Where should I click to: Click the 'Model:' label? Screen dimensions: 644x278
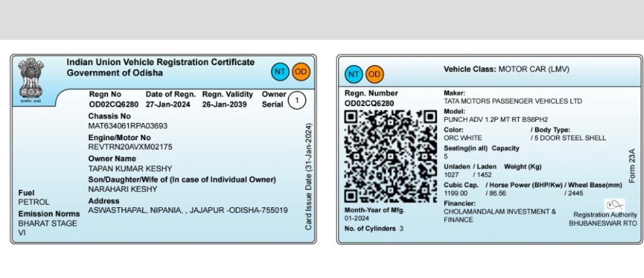(x=454, y=111)
